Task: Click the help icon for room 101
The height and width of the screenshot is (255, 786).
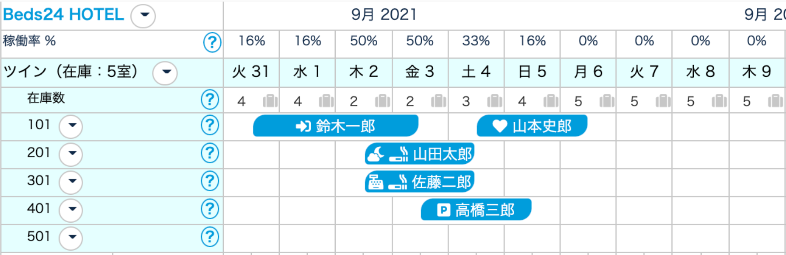Action: pyautogui.click(x=210, y=125)
